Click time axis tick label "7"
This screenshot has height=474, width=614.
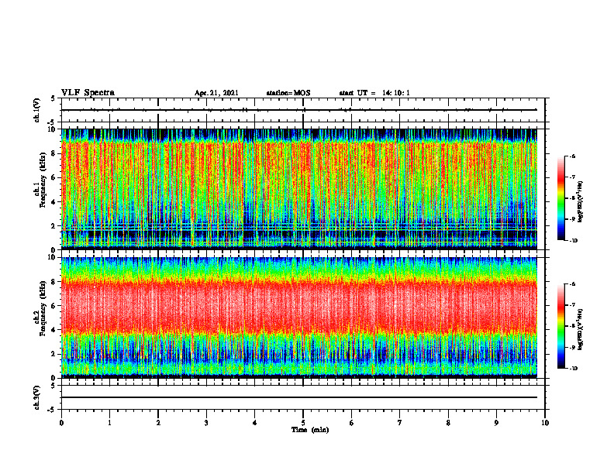pyautogui.click(x=400, y=423)
